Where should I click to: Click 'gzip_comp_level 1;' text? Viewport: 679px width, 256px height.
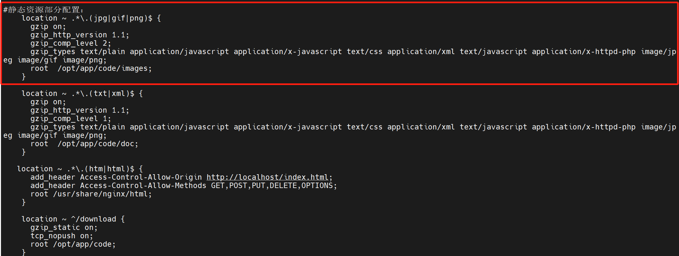(x=71, y=119)
